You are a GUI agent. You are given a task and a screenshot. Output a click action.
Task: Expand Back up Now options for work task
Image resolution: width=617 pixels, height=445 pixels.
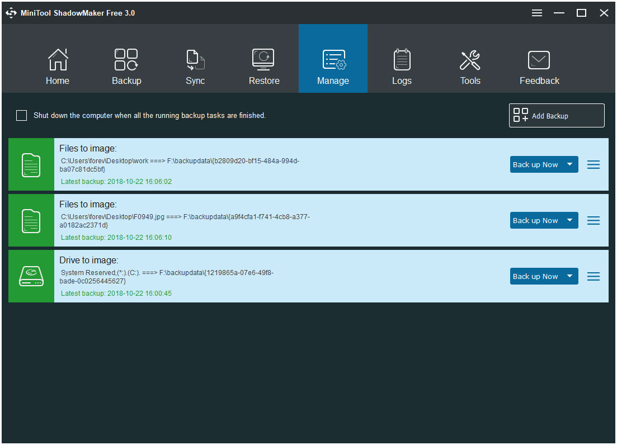[x=570, y=164]
